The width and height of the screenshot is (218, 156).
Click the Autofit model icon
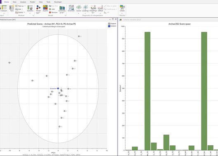(x=45, y=8)
